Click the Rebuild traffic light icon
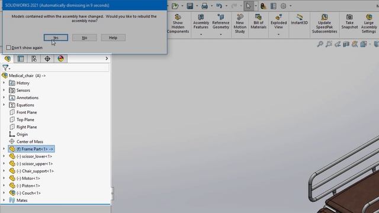379x213 pixels. tap(263, 6)
